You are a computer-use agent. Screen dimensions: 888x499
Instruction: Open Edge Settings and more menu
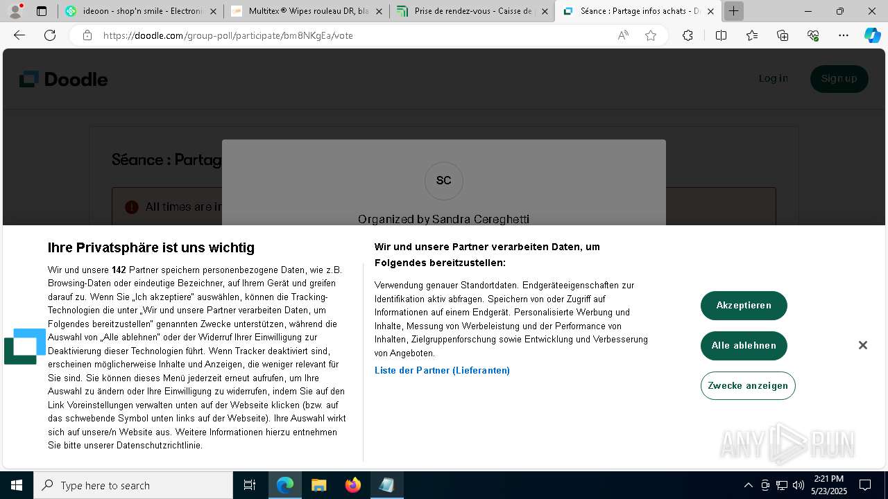[844, 35]
